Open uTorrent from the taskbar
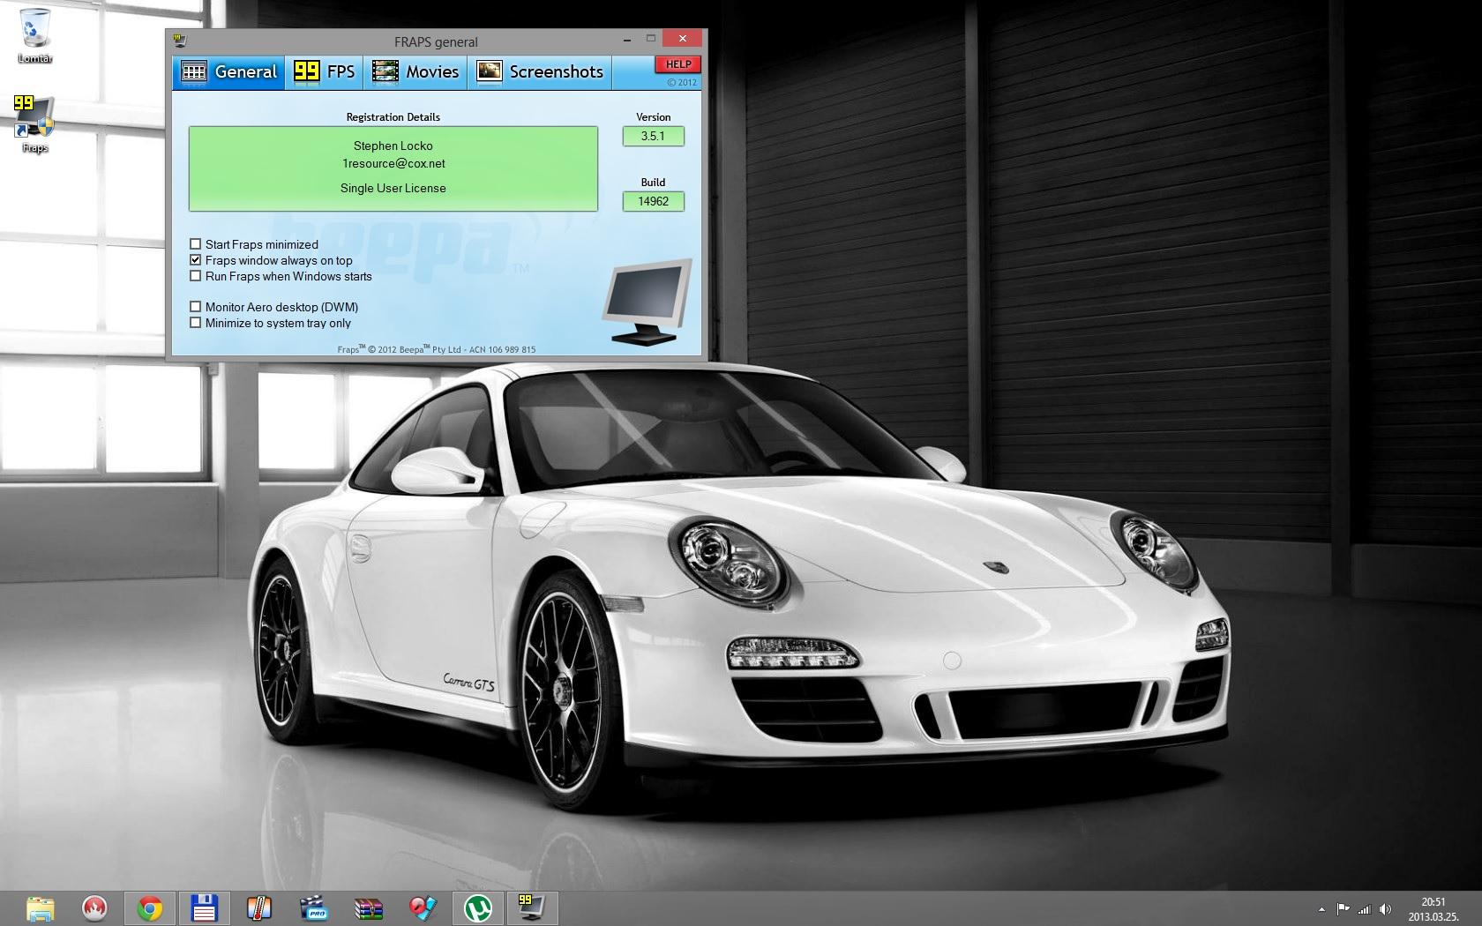The image size is (1482, 926). 478,908
